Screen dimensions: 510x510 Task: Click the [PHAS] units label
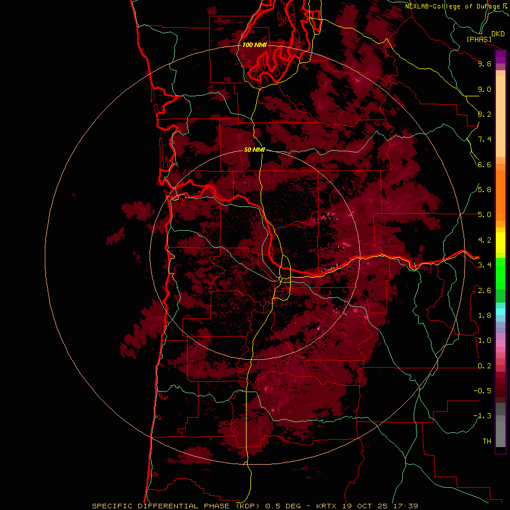479,40
